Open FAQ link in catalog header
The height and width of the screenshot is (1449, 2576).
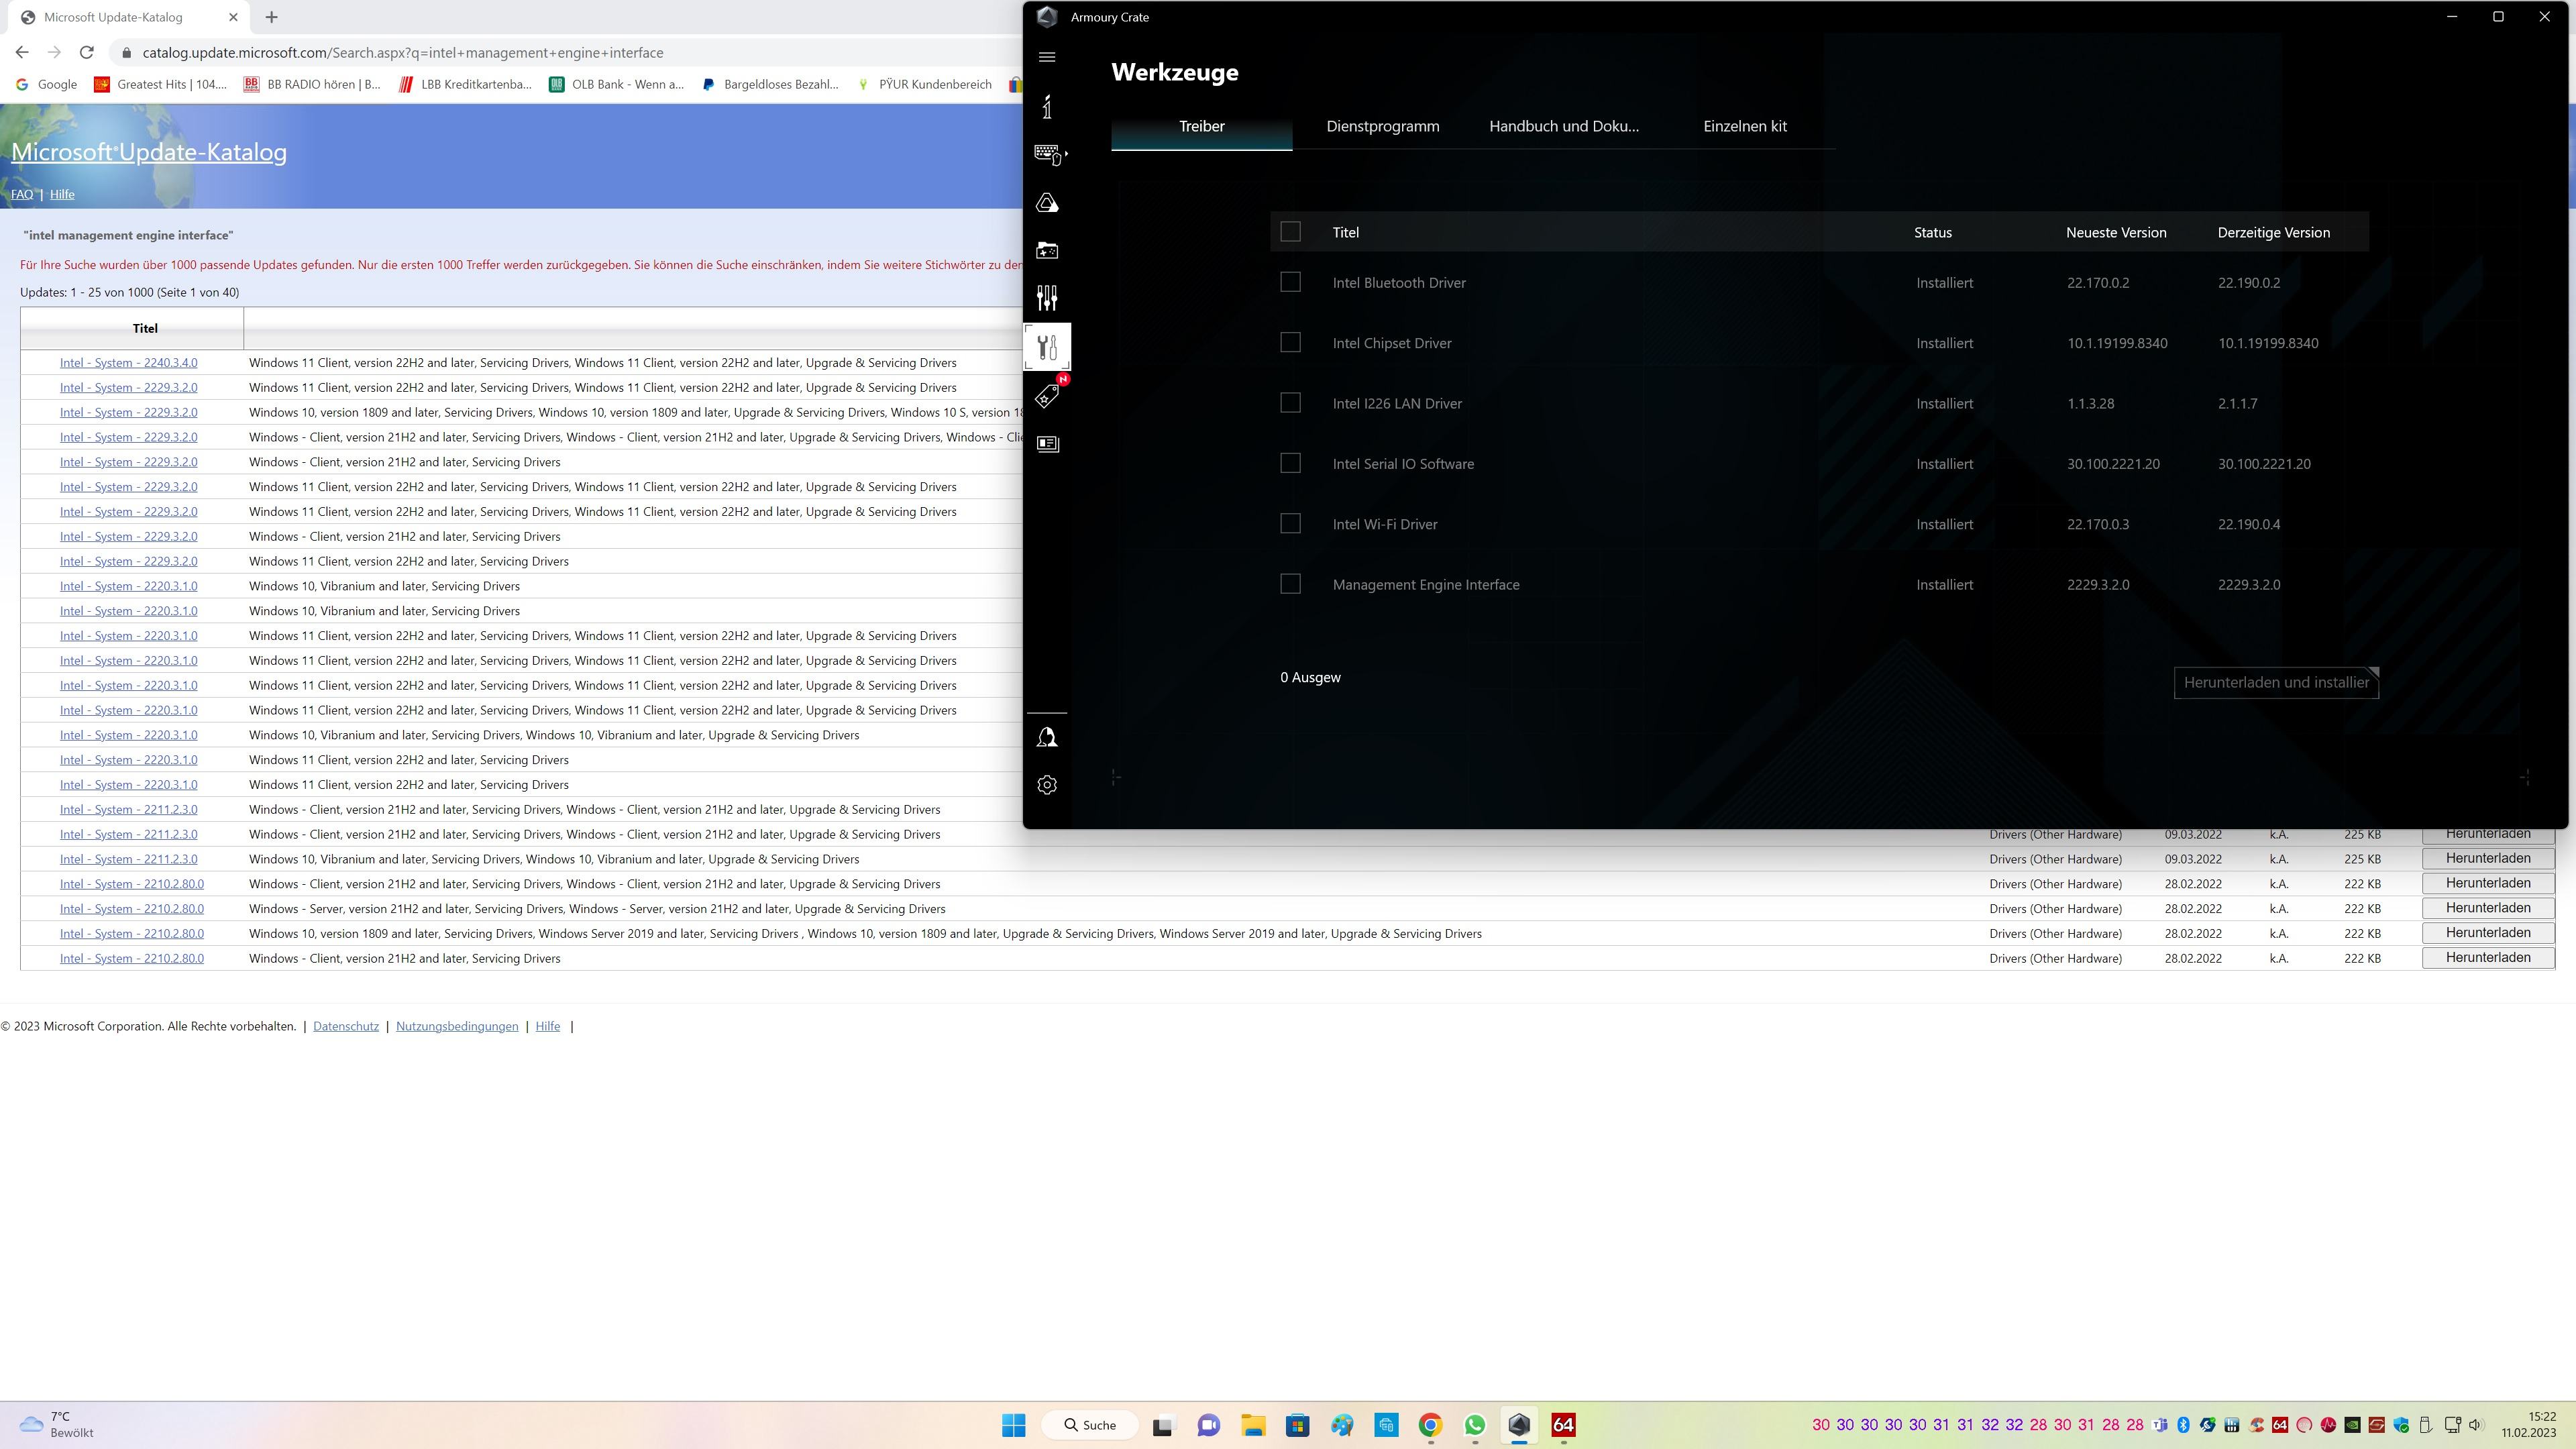pyautogui.click(x=22, y=194)
